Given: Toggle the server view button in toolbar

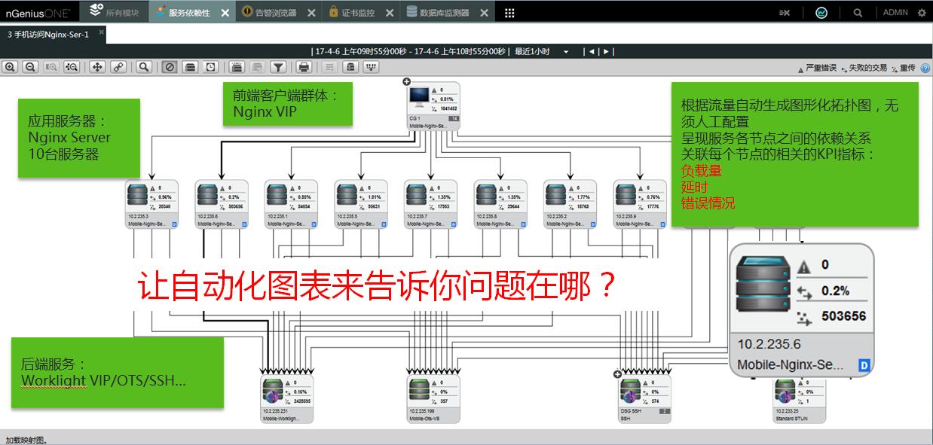Looking at the screenshot, I should click(191, 67).
